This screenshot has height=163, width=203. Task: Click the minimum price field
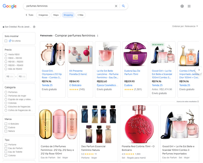[x=10, y=76]
